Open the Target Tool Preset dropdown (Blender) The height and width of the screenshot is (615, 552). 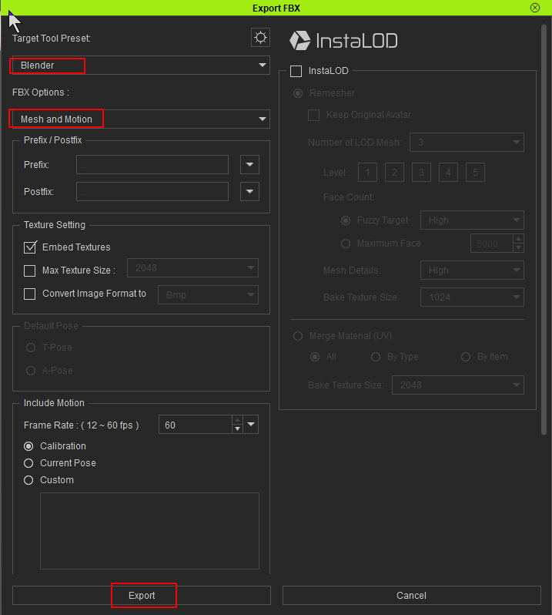(x=141, y=65)
